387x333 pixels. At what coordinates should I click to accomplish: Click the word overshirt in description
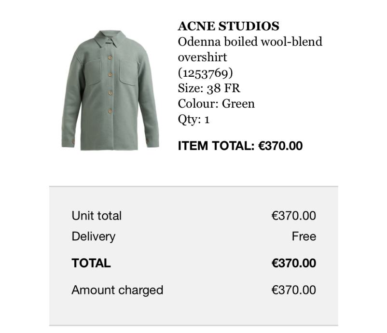tap(202, 57)
